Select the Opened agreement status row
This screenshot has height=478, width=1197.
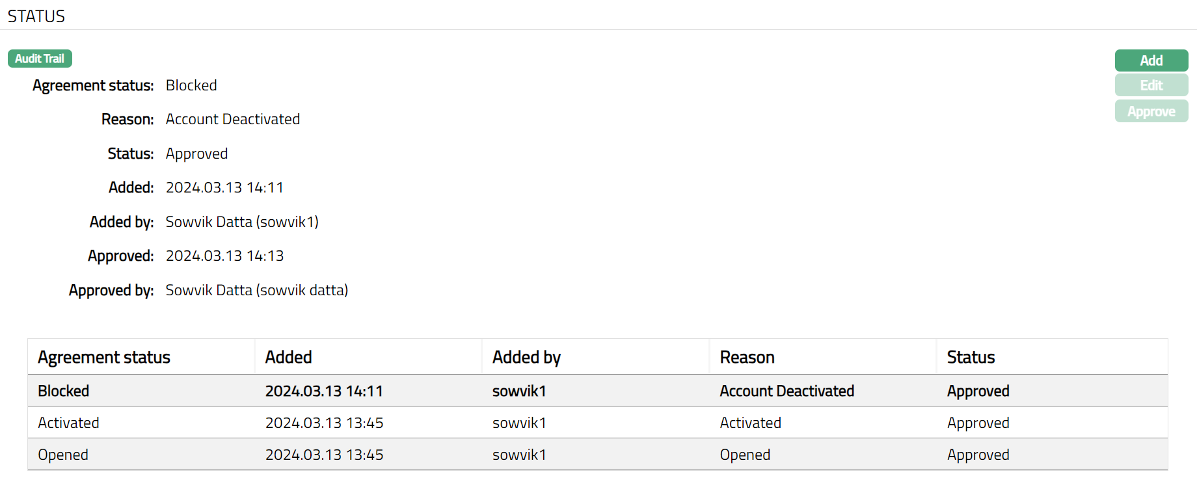63,455
